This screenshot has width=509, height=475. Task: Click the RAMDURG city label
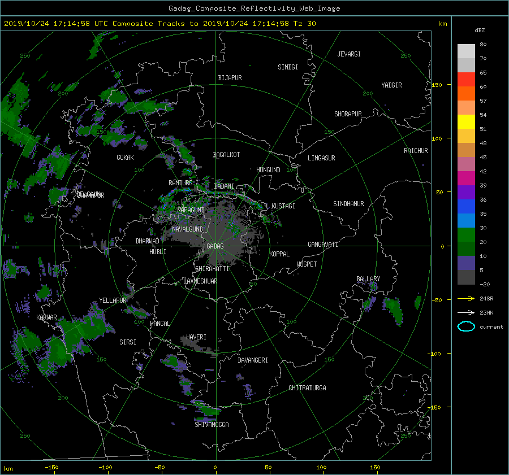[180, 183]
